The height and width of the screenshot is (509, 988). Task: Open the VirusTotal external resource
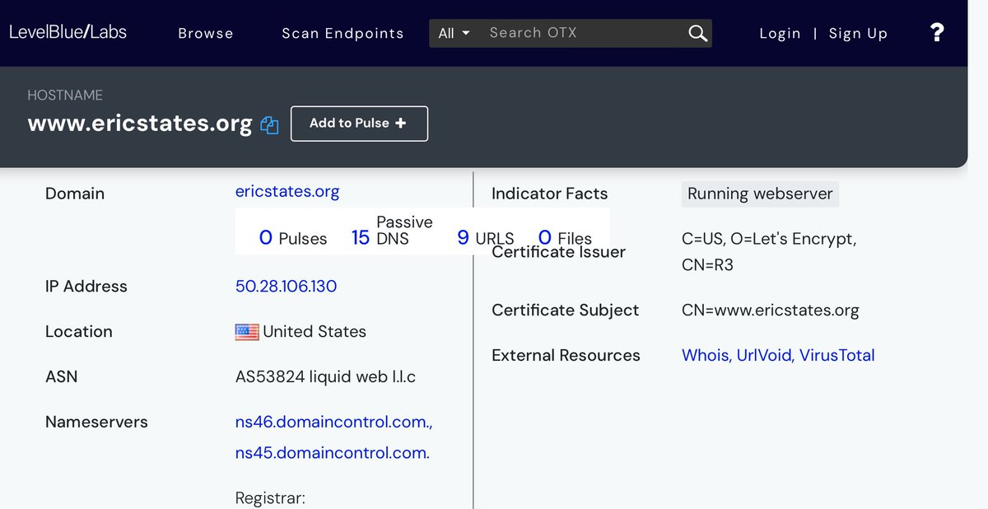pyautogui.click(x=837, y=355)
